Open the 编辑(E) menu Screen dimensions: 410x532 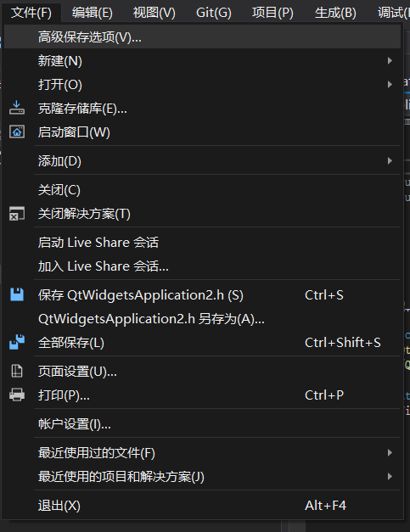[93, 13]
